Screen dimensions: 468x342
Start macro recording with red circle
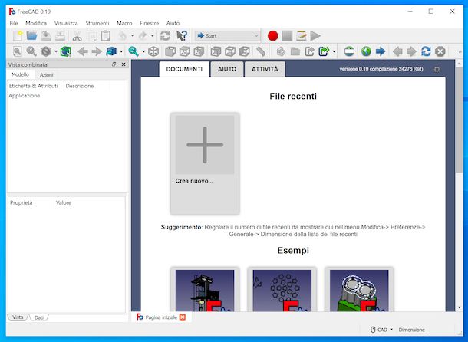pyautogui.click(x=273, y=36)
